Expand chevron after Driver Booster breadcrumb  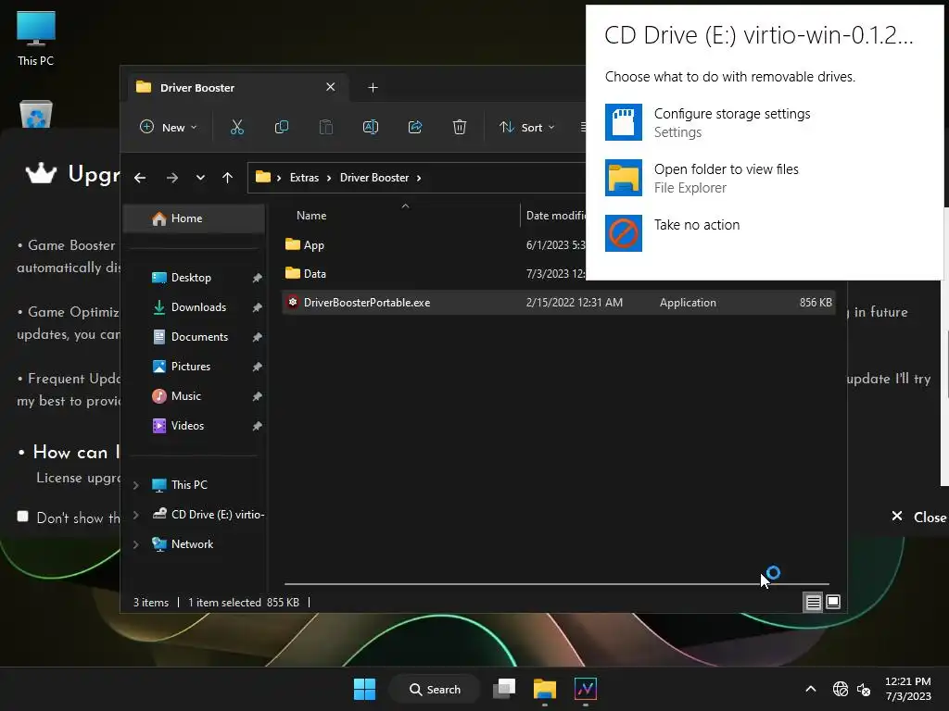click(x=419, y=178)
